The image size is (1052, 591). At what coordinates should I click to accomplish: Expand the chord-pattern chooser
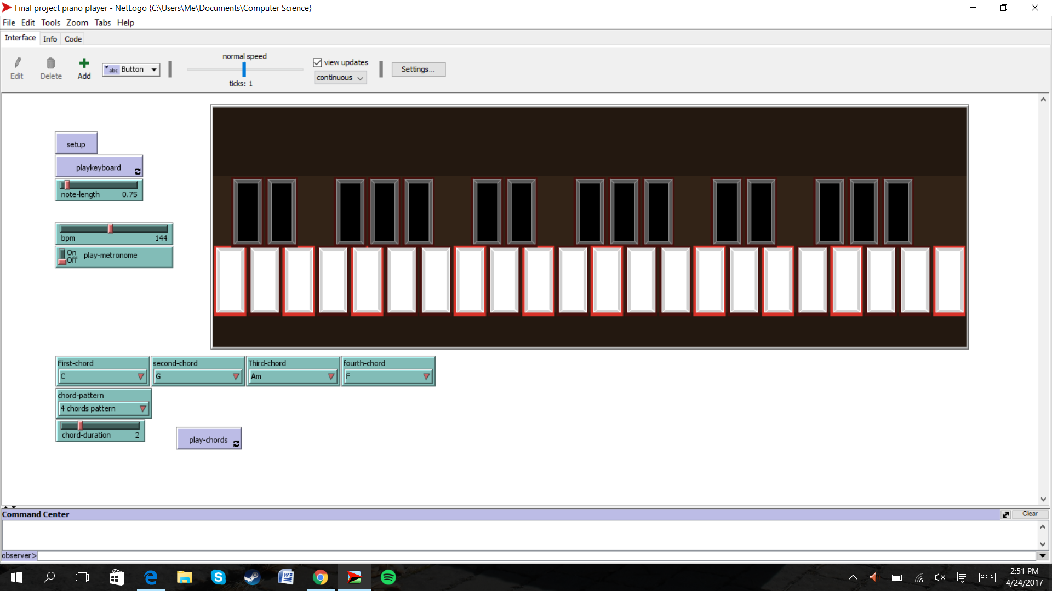(104, 409)
